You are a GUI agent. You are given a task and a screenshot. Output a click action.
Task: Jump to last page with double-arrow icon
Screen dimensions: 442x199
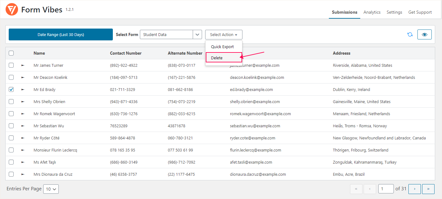click(x=428, y=189)
